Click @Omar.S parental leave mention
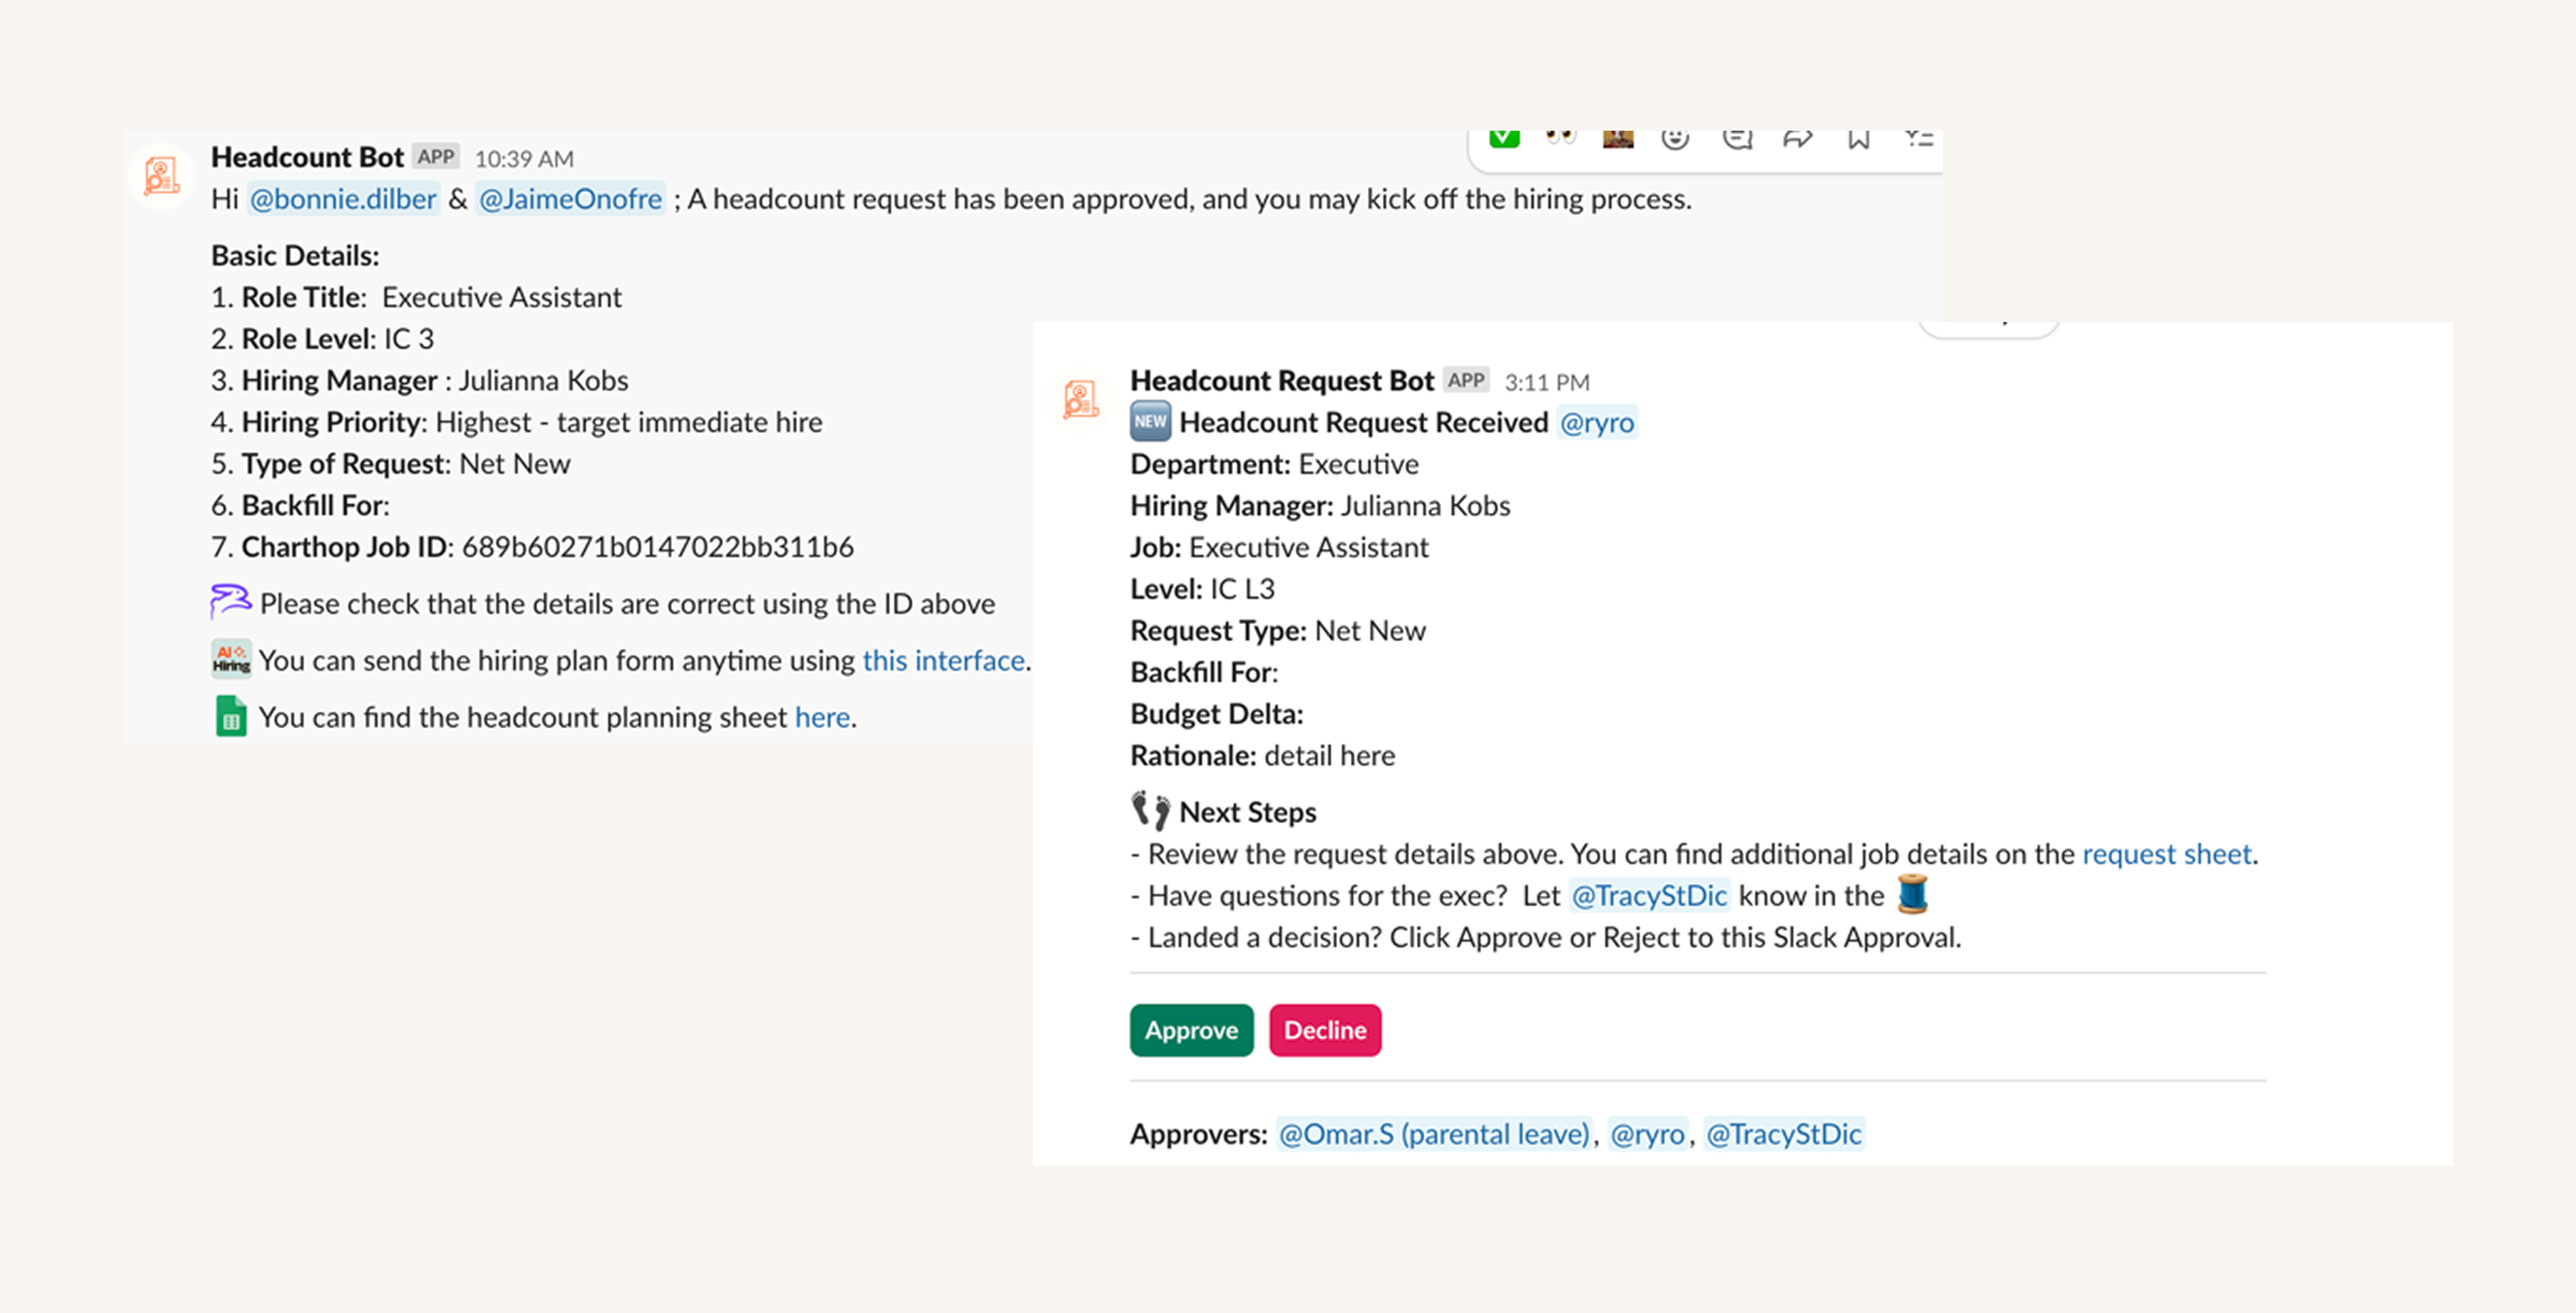The width and height of the screenshot is (2576, 1313). click(1433, 1134)
